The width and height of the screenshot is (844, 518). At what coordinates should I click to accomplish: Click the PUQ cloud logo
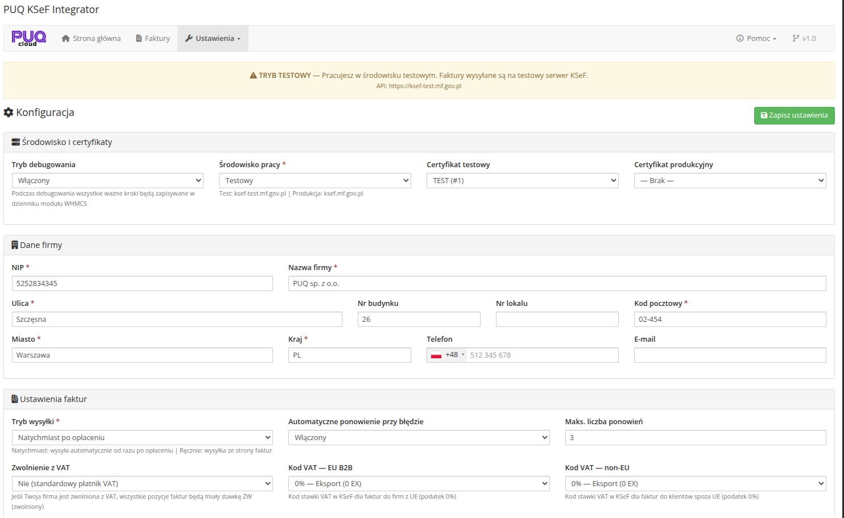pos(28,38)
